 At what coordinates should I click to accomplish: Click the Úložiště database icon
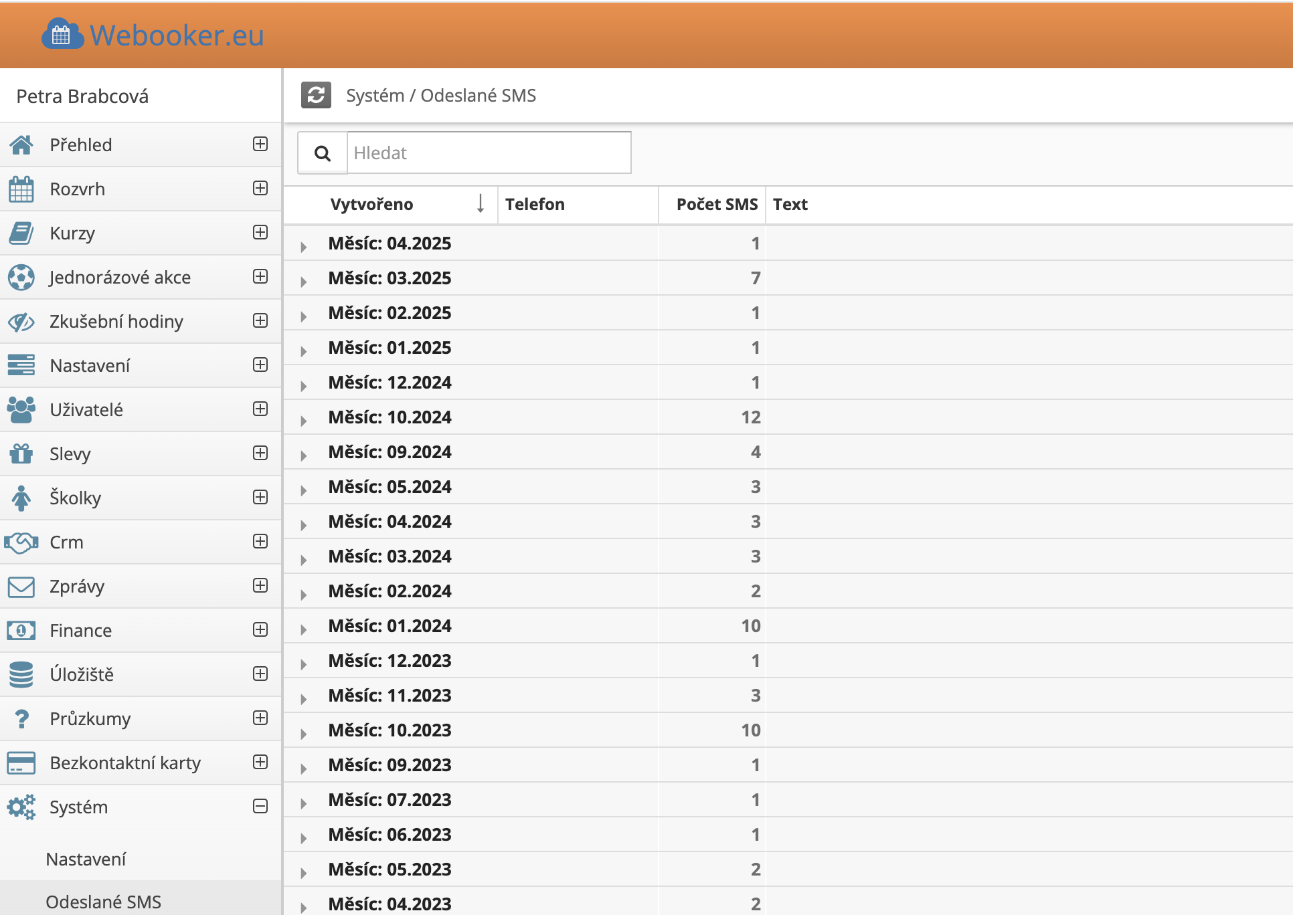[x=21, y=674]
